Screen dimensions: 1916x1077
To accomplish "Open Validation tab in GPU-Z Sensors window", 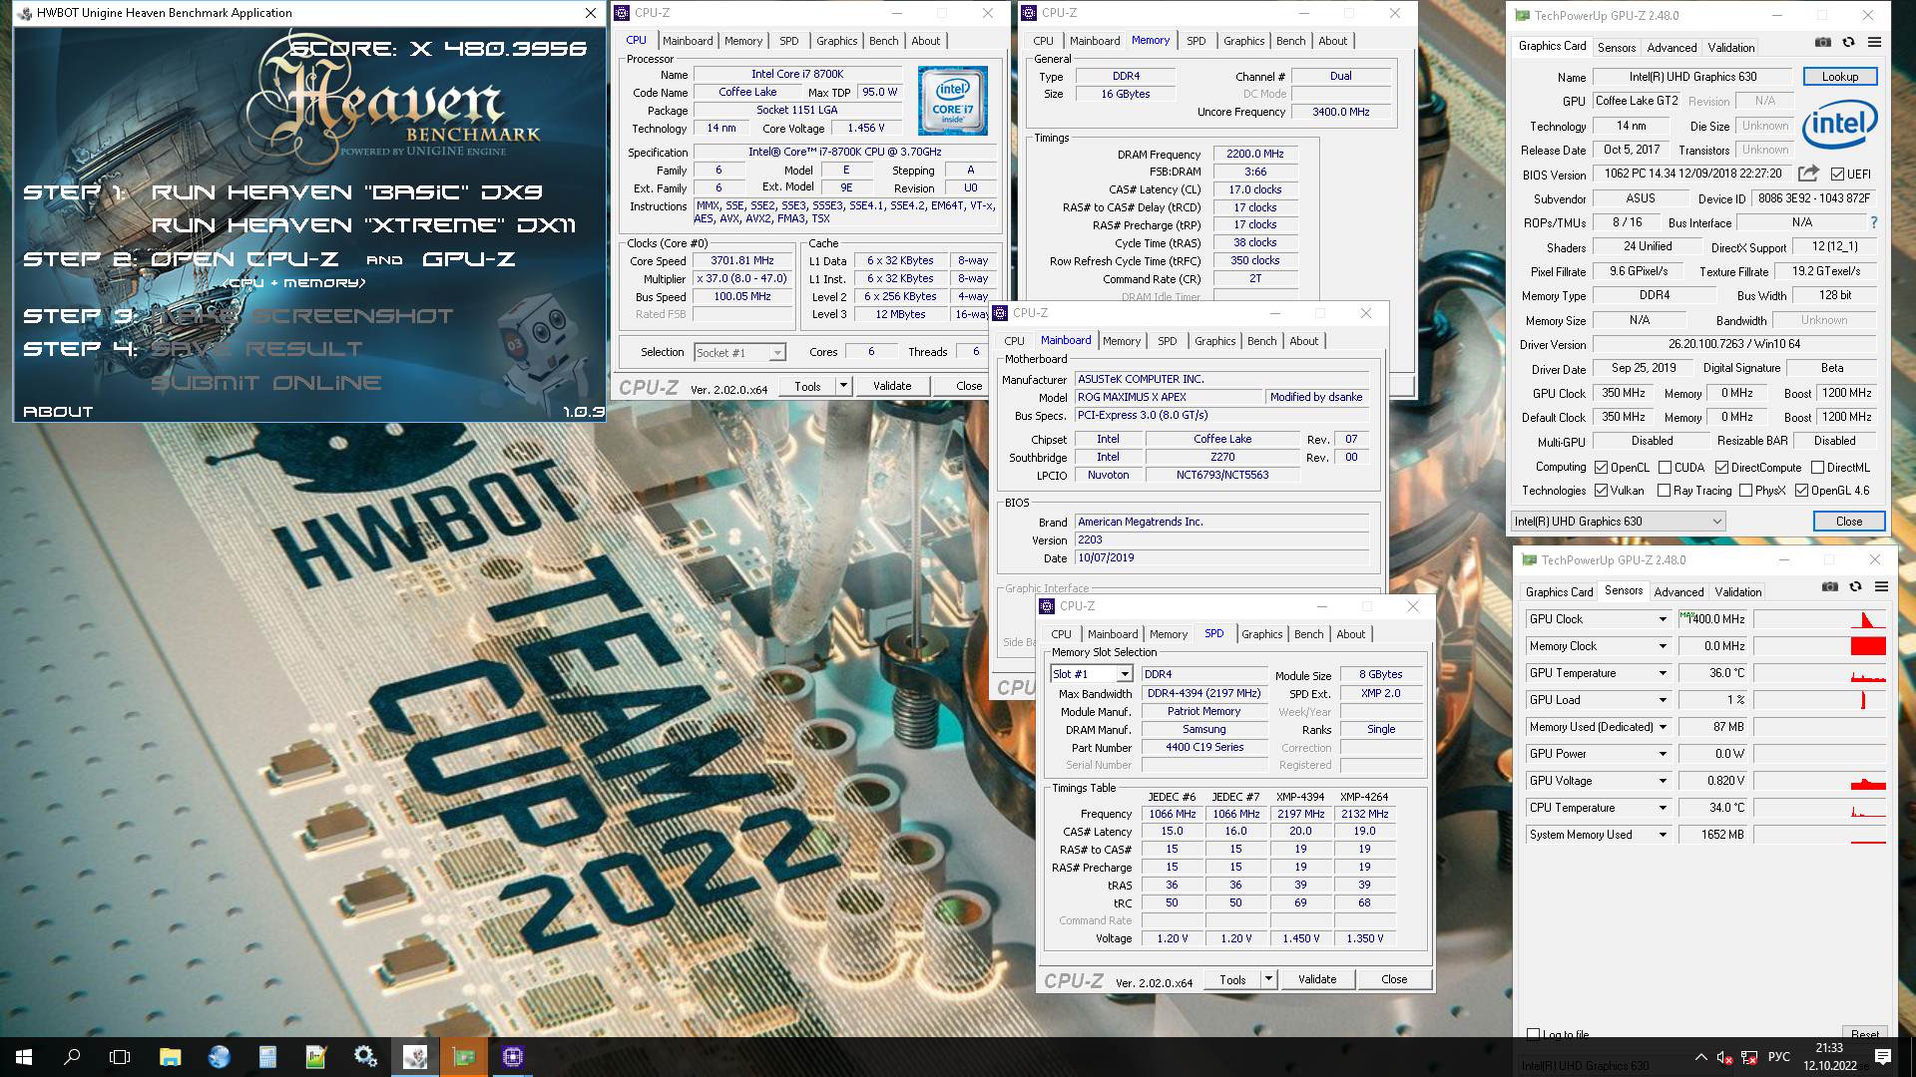I will (x=1738, y=591).
